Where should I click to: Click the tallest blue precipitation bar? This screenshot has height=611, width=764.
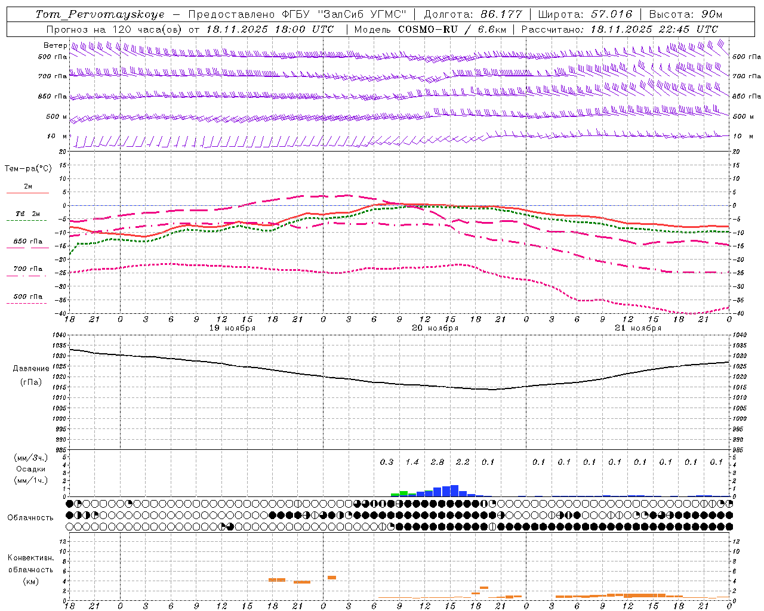pos(454,490)
